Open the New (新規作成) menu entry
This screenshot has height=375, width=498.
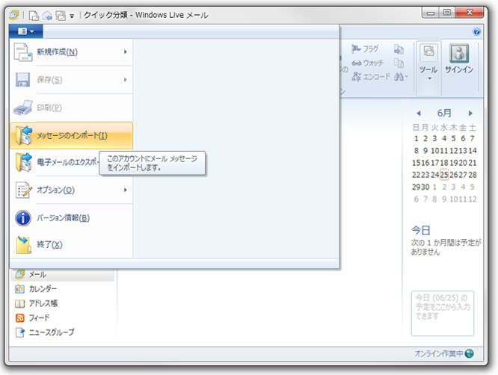72,52
